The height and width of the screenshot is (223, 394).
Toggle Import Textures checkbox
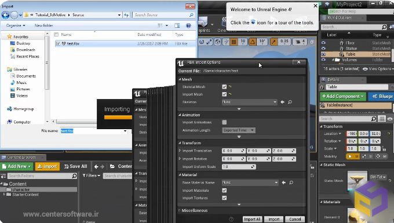click(224, 198)
